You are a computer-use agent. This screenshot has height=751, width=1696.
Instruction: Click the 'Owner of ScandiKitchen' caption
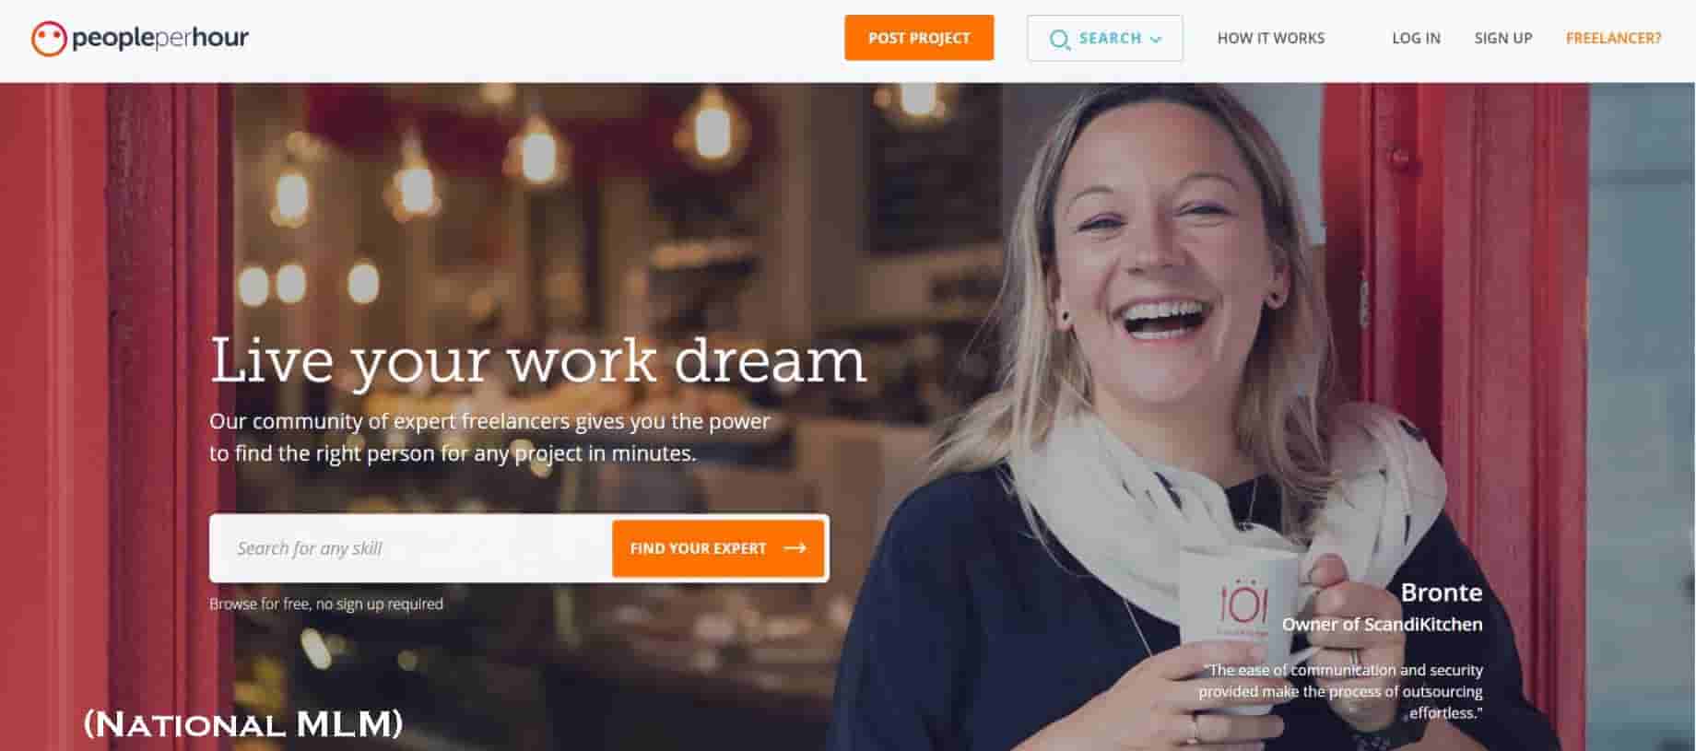pyautogui.click(x=1382, y=625)
